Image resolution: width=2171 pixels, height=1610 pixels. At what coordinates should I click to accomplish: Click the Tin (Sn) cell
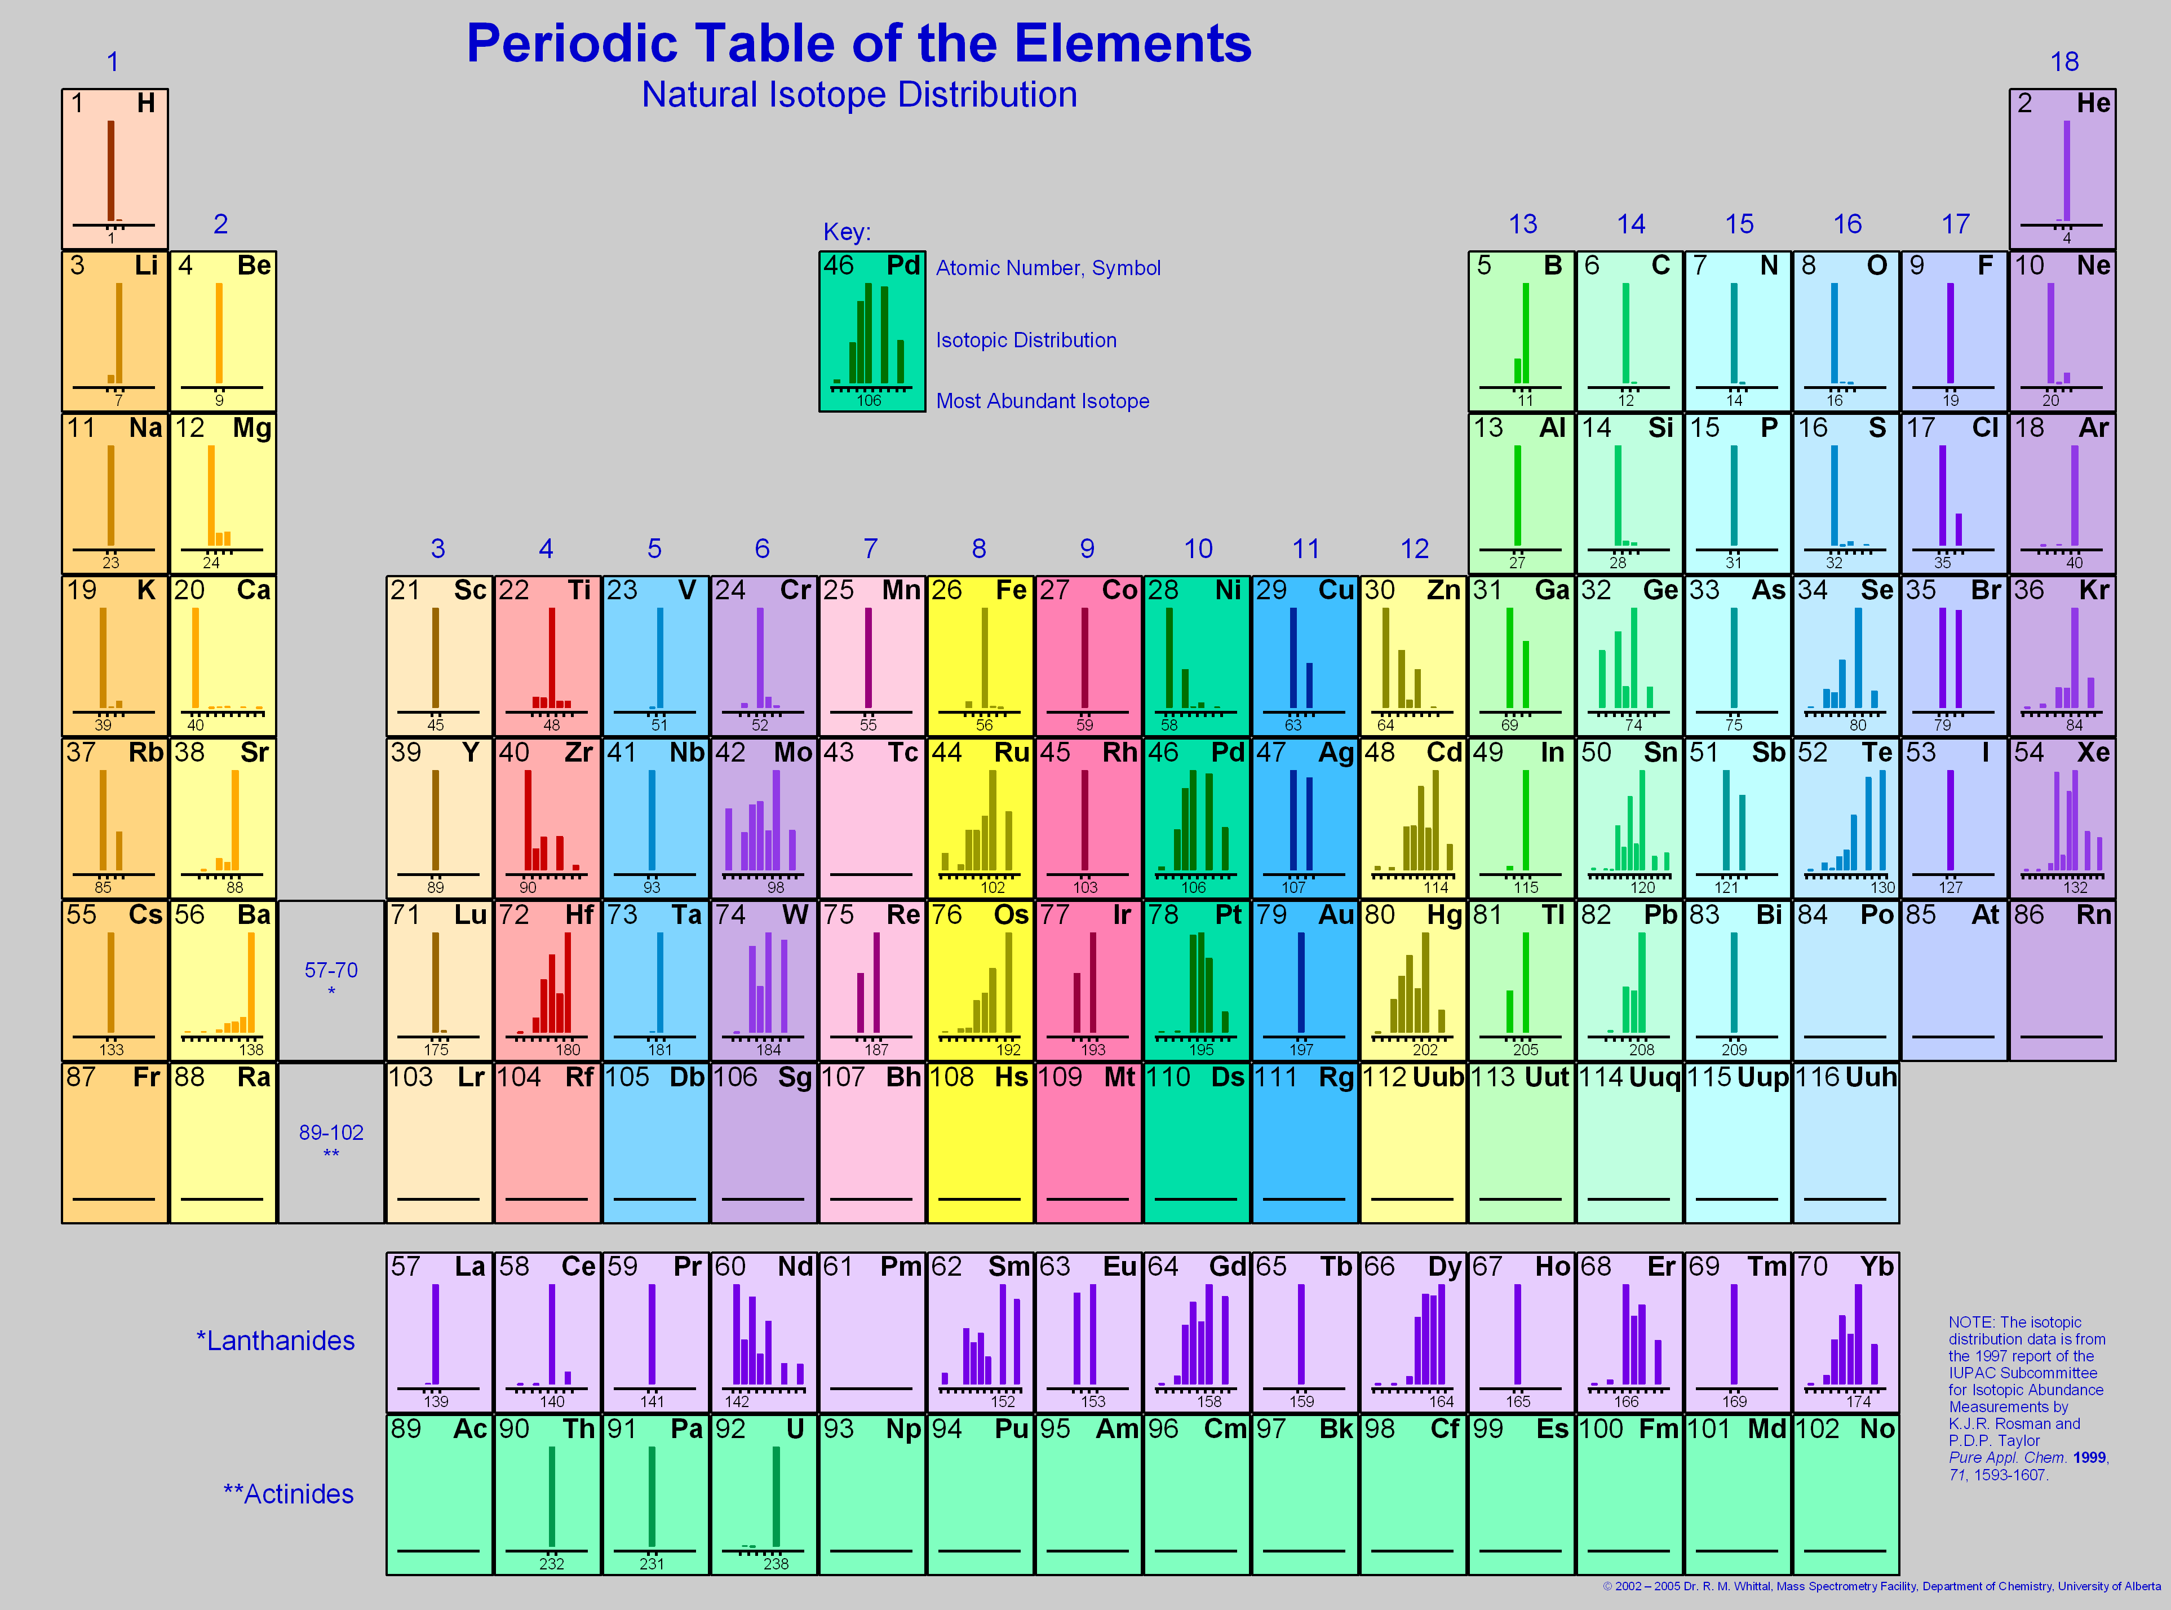click(1630, 817)
